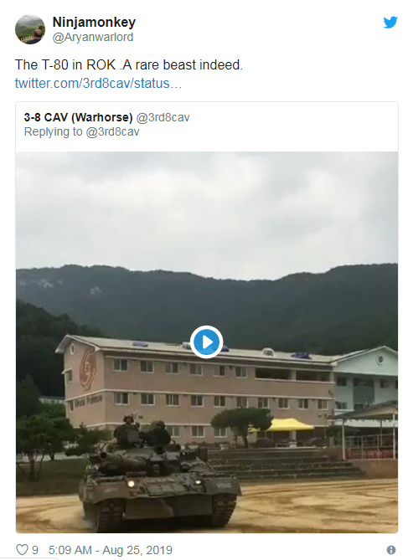The width and height of the screenshot is (408, 560).
Task: Play the embedded tank video
Action: pos(206,342)
